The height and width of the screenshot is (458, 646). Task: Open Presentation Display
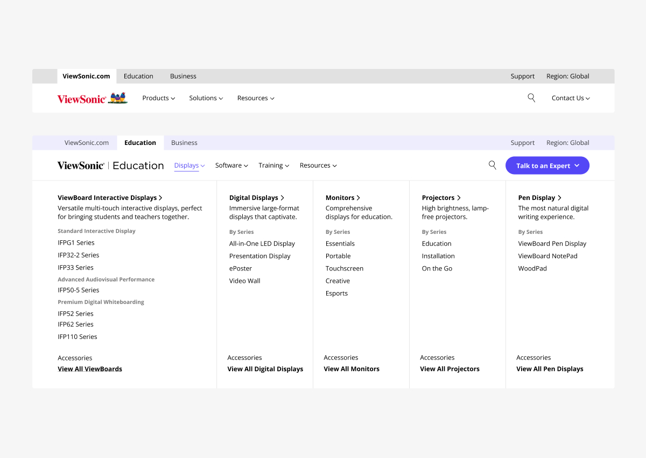coord(259,256)
